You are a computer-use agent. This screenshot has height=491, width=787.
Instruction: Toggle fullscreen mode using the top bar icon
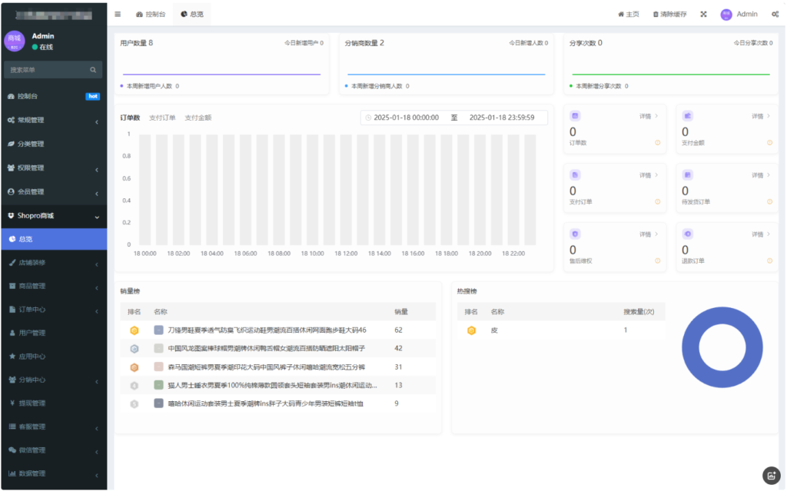click(x=702, y=13)
